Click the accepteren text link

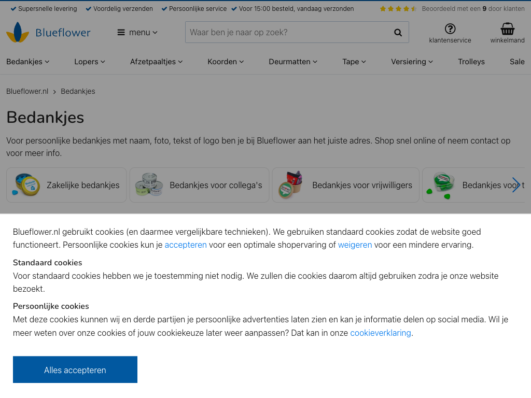tap(186, 245)
